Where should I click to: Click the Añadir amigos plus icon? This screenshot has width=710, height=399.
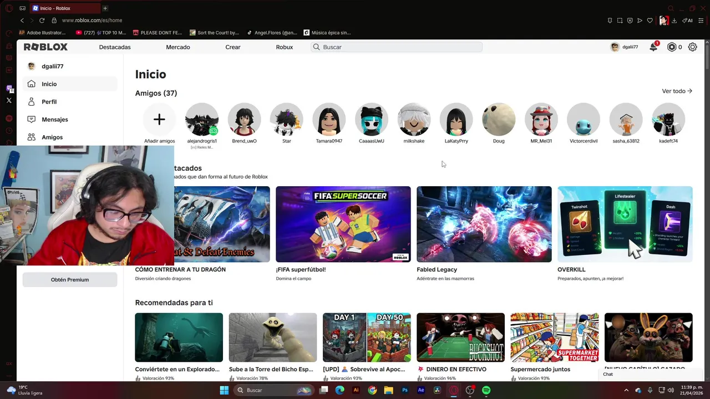click(159, 119)
